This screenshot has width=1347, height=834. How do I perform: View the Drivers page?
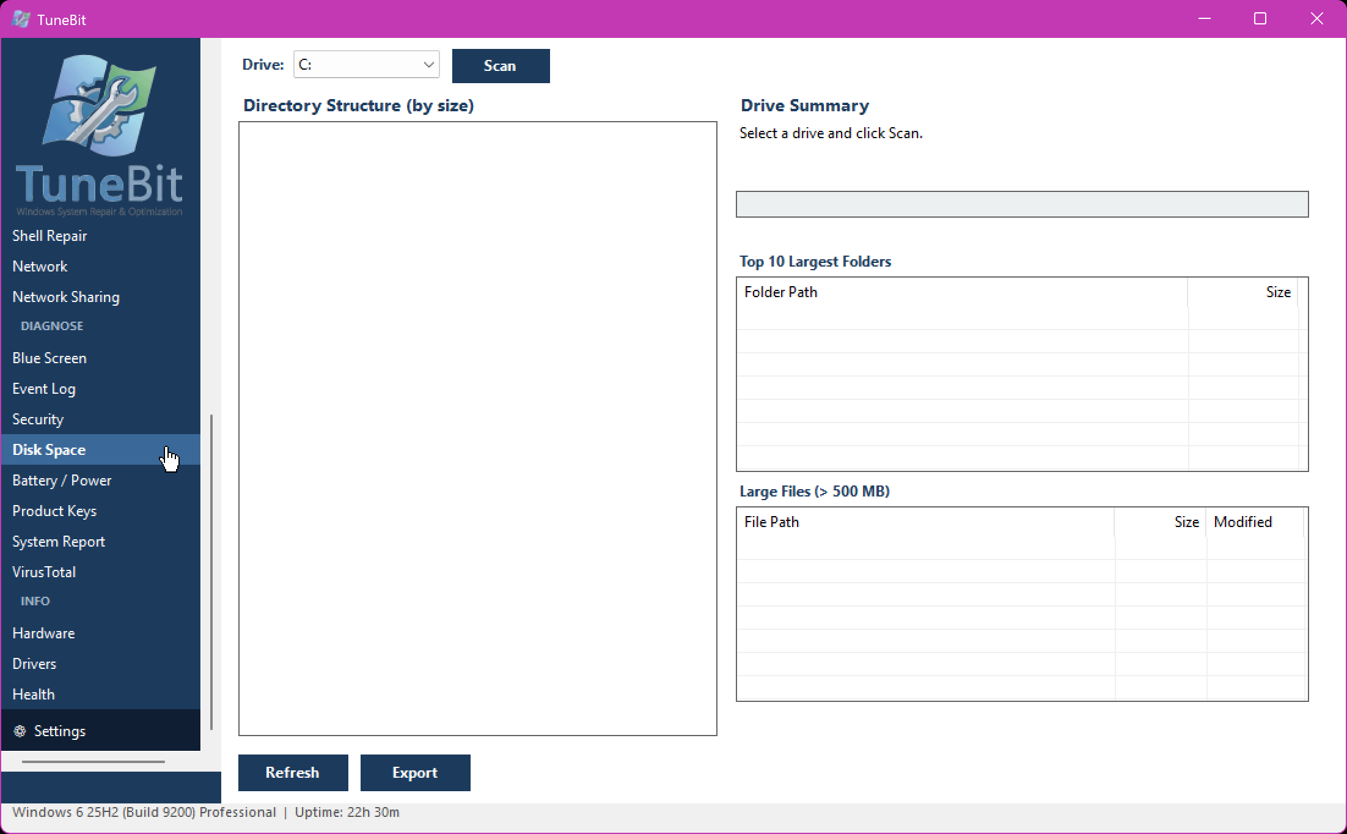(101, 663)
